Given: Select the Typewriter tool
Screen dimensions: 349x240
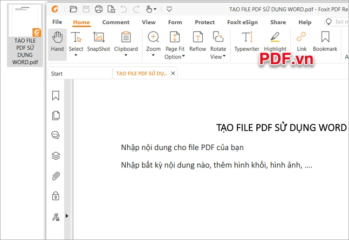Looking at the screenshot, I should (x=247, y=41).
